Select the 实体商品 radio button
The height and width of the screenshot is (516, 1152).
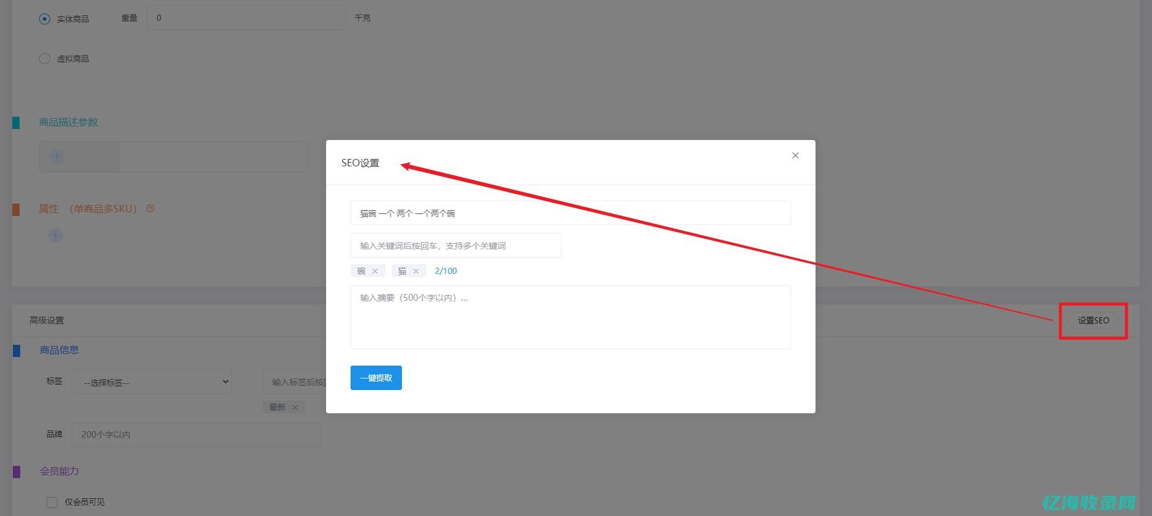pyautogui.click(x=45, y=19)
